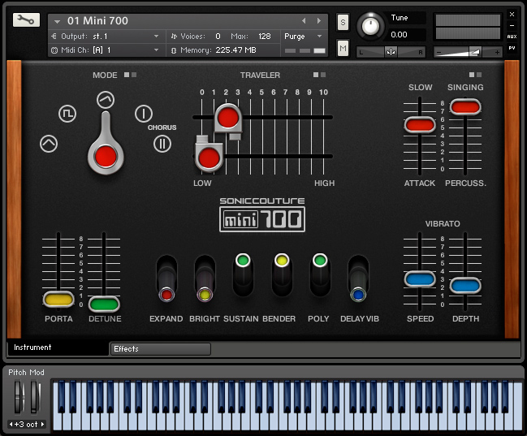Toggle the Sustain rocker switch
527x436 pixels.
(243, 275)
